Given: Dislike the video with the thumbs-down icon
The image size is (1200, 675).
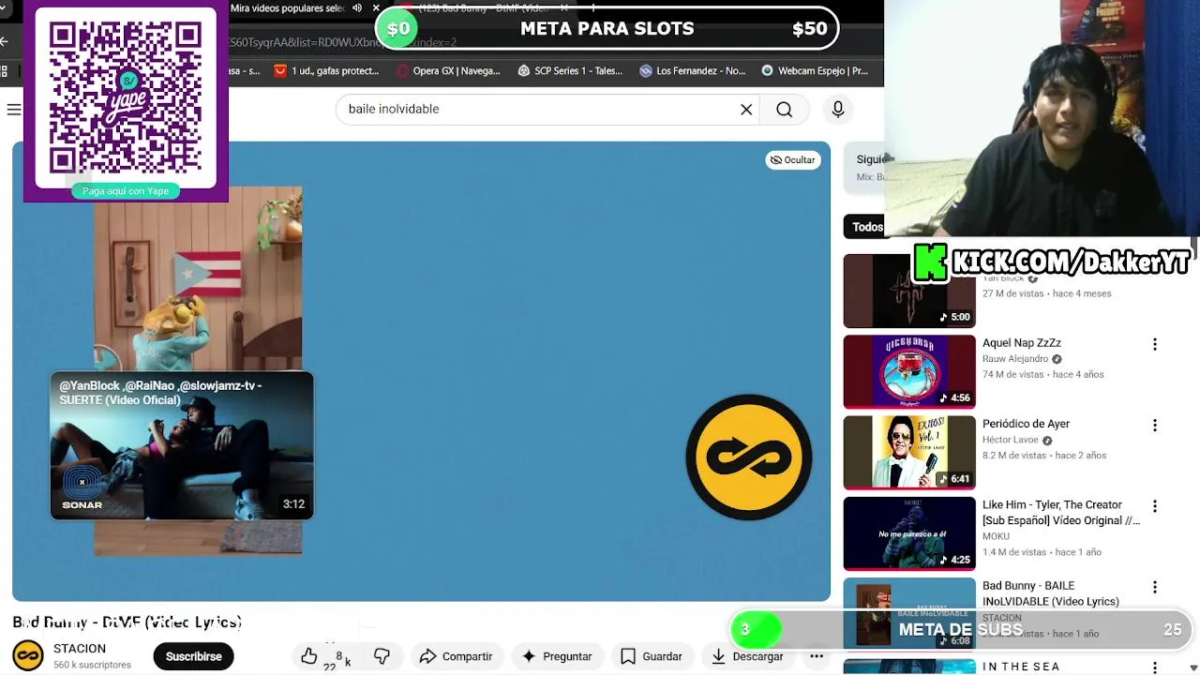Looking at the screenshot, I should click(382, 656).
